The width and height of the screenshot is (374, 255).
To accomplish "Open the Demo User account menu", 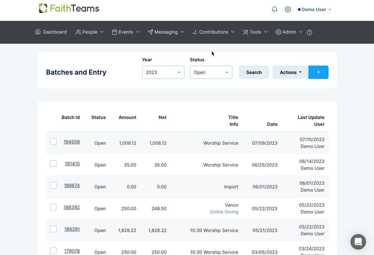I will (315, 10).
